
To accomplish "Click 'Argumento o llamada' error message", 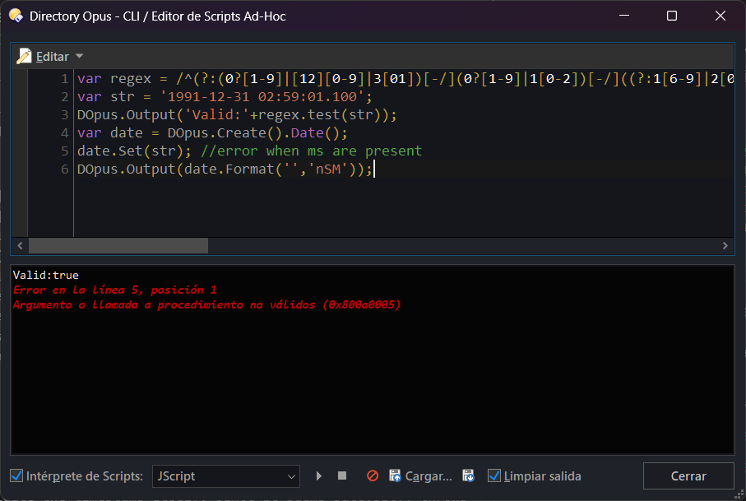I will (x=206, y=304).
